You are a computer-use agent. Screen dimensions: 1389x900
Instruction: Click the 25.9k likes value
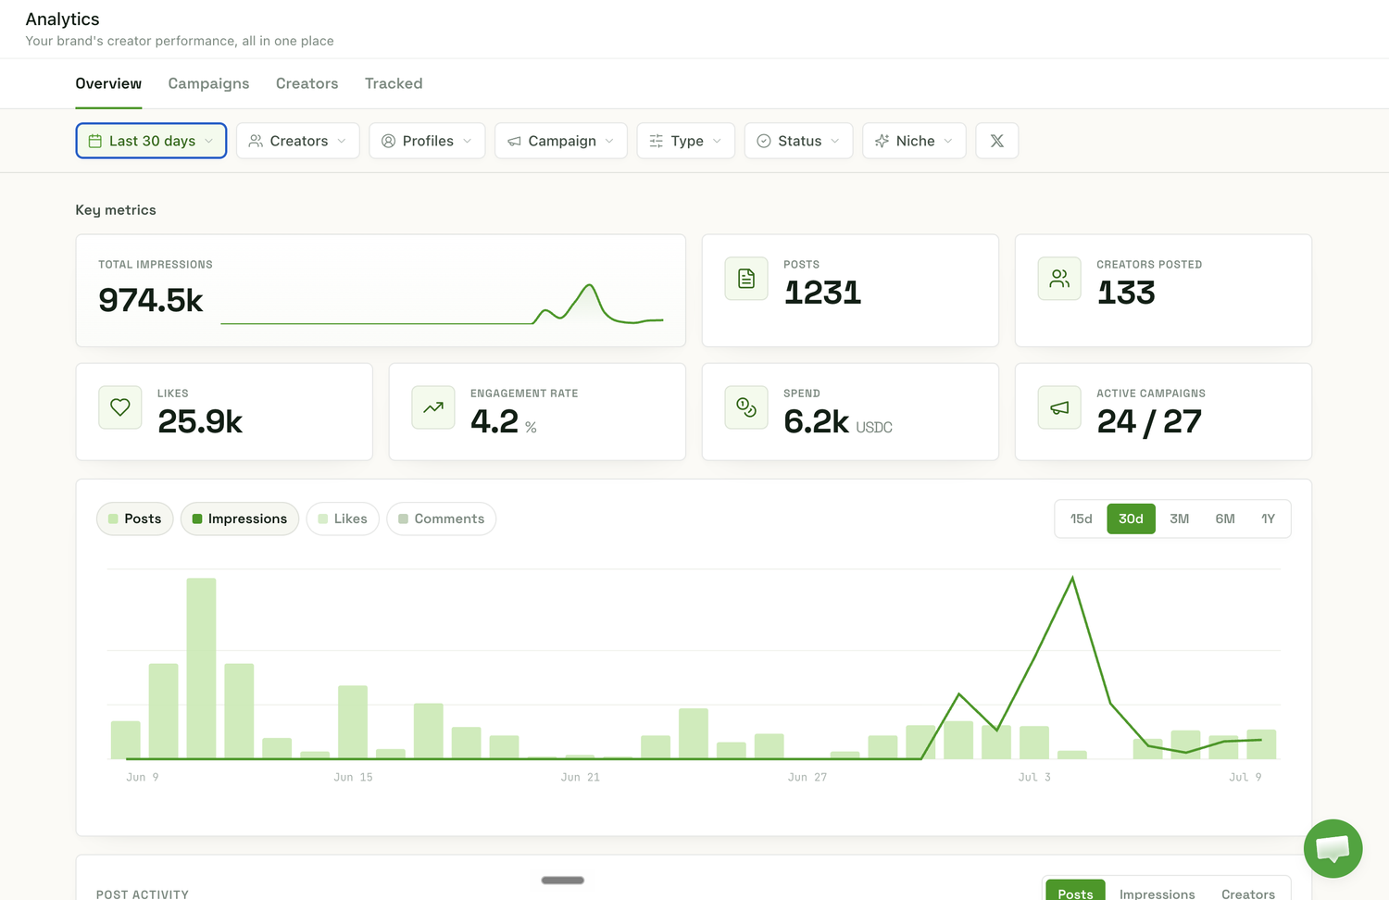pyautogui.click(x=200, y=421)
